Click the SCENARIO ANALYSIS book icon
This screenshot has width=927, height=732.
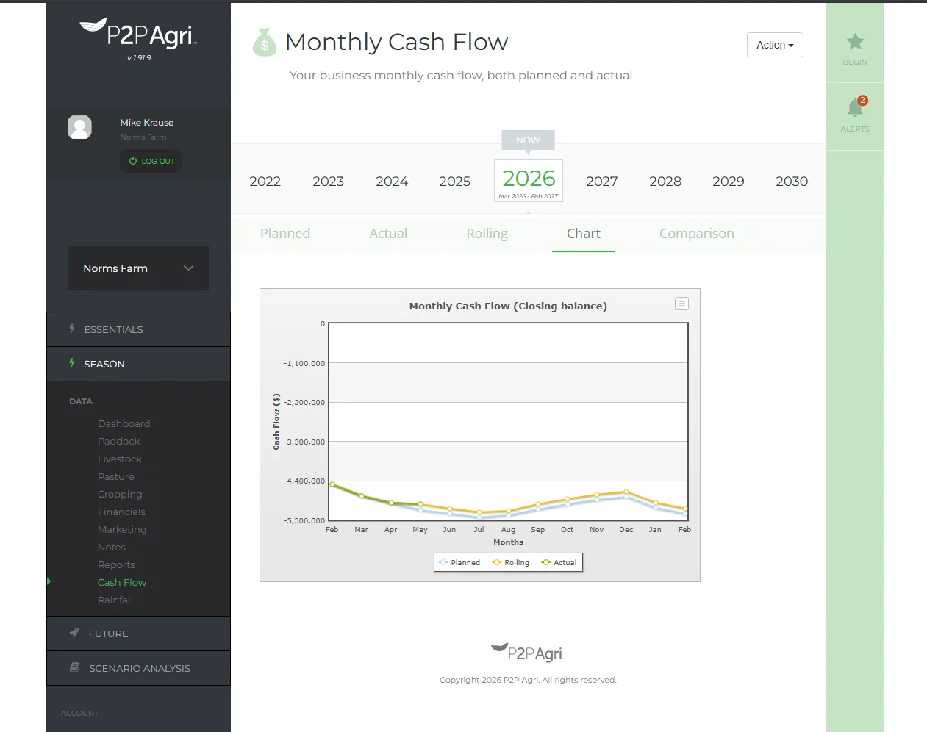pyautogui.click(x=74, y=667)
